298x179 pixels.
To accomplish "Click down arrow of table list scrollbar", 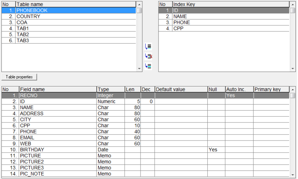I will [x=139, y=68].
